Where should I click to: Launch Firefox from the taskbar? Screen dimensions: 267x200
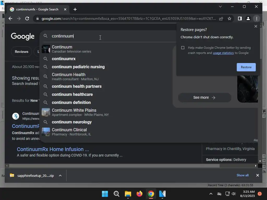tap(139, 194)
